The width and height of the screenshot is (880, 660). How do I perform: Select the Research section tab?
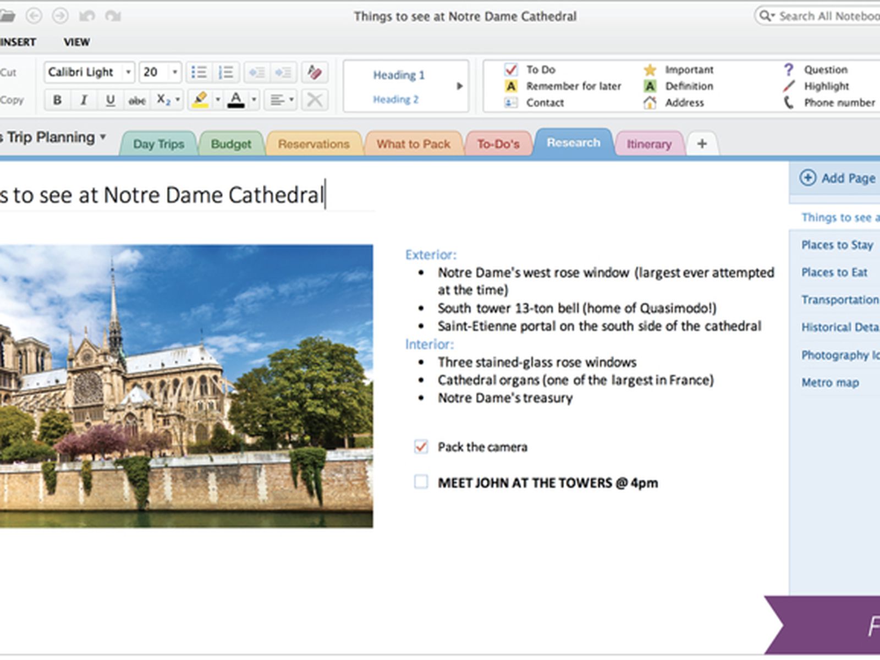[573, 142]
